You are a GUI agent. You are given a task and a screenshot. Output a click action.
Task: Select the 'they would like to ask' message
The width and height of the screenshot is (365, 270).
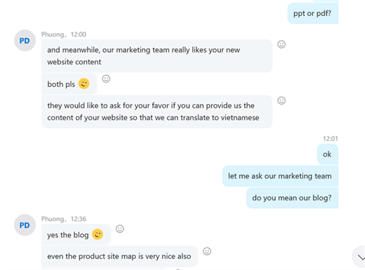(157, 112)
